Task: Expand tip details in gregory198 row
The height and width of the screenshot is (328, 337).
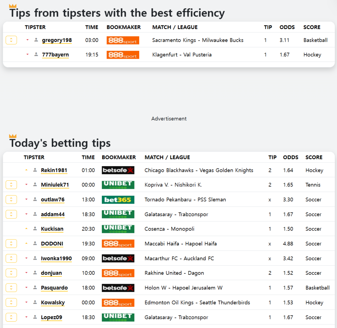Action: click(x=11, y=40)
